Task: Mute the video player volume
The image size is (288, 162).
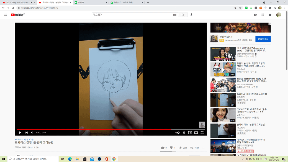Action: pos(32,133)
